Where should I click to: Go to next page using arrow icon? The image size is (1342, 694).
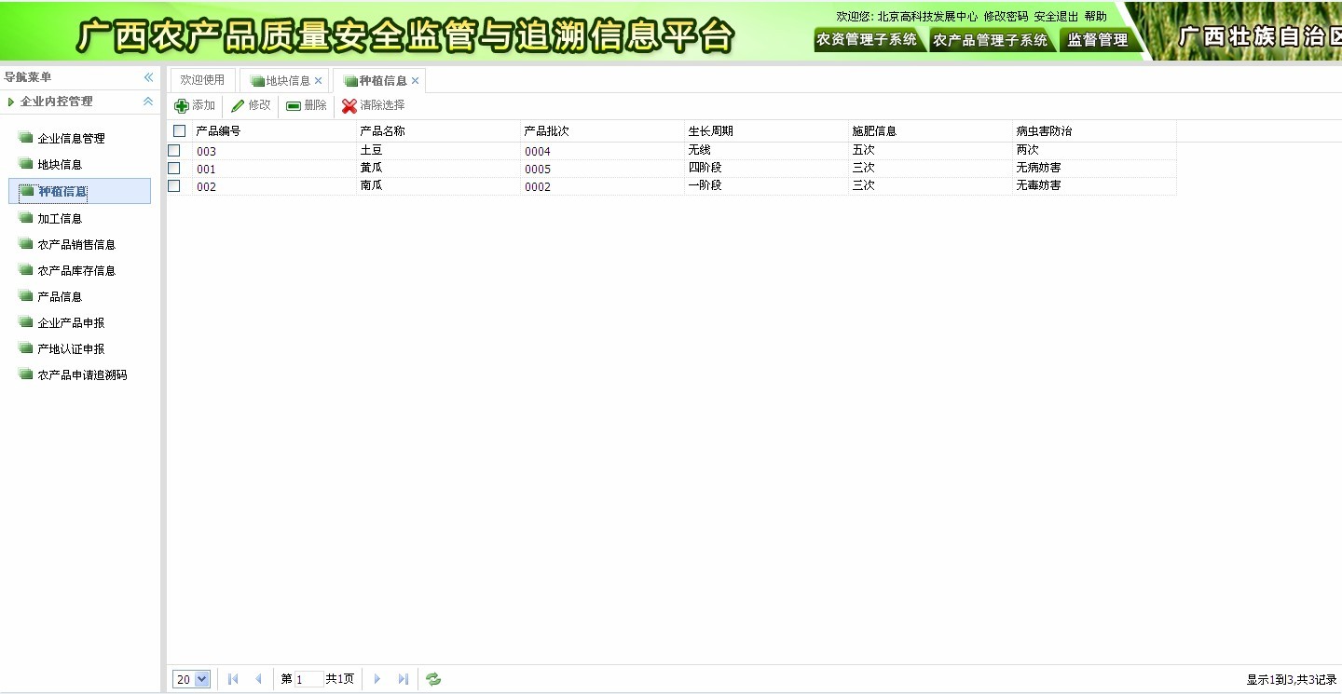point(377,679)
